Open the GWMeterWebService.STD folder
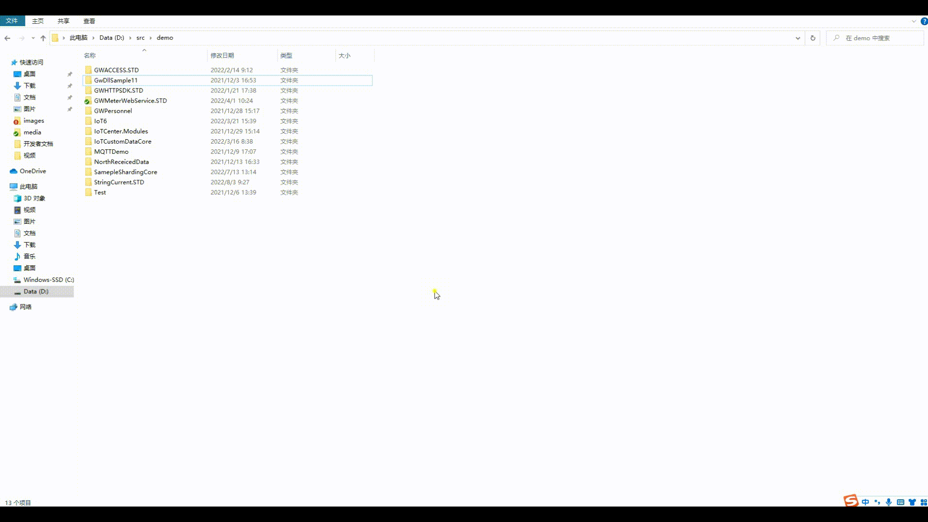 [130, 101]
